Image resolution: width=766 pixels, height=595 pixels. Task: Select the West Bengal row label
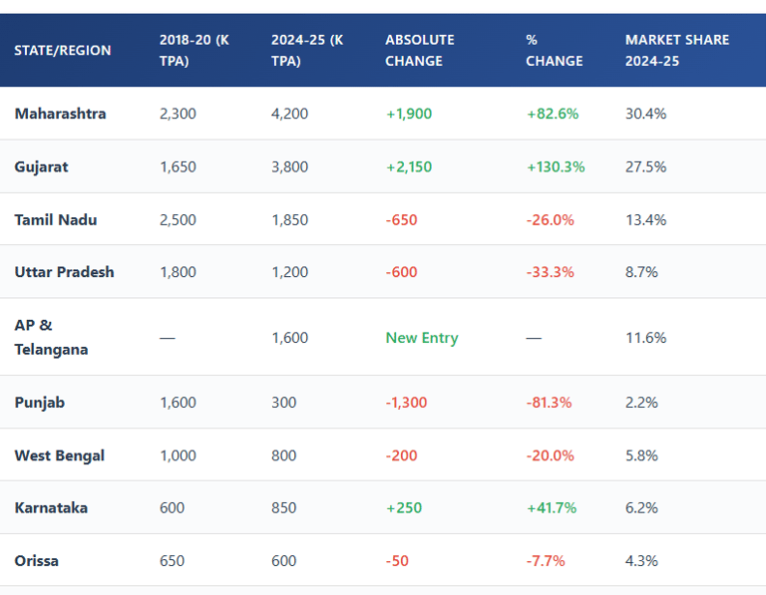tap(59, 455)
